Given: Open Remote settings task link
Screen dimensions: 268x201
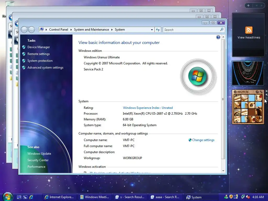Looking at the screenshot, I should click(x=39, y=54).
